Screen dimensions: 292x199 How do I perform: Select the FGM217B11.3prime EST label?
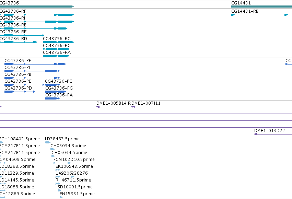click(20, 146)
